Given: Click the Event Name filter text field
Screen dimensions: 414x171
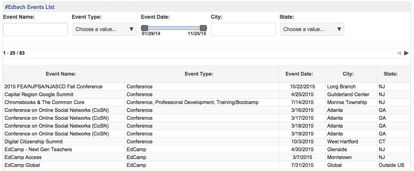Looking at the screenshot, I should [35, 29].
